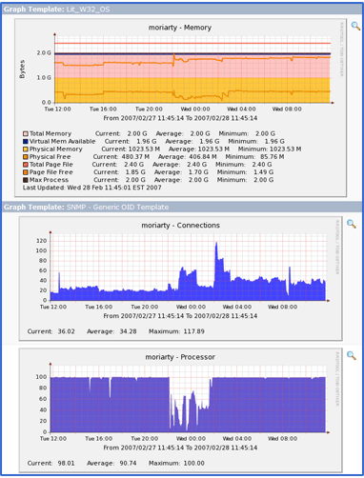Select the 'moriarty - Connections' graph title
Image resolution: width=364 pixels, height=478 pixels.
click(180, 226)
